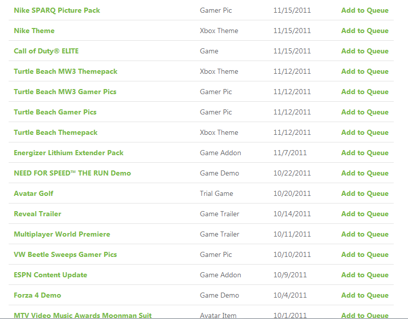Add Turtle Beach Themepack to queue
Viewport: 408px width, 319px height.
click(365, 132)
